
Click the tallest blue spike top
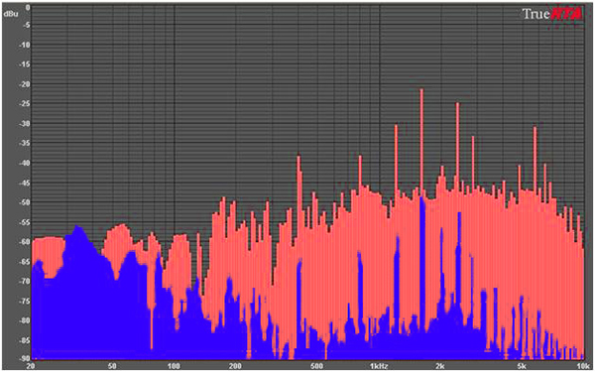click(x=422, y=198)
